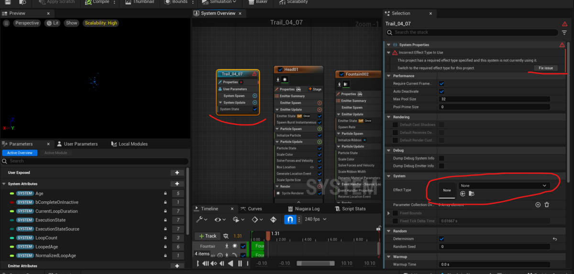Open the Local Modules tab
The width and height of the screenshot is (574, 274).
[130, 144]
